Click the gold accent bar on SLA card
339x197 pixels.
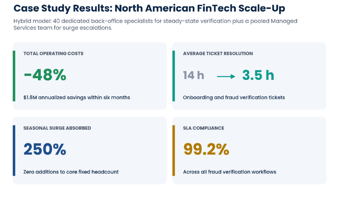pyautogui.click(x=173, y=150)
